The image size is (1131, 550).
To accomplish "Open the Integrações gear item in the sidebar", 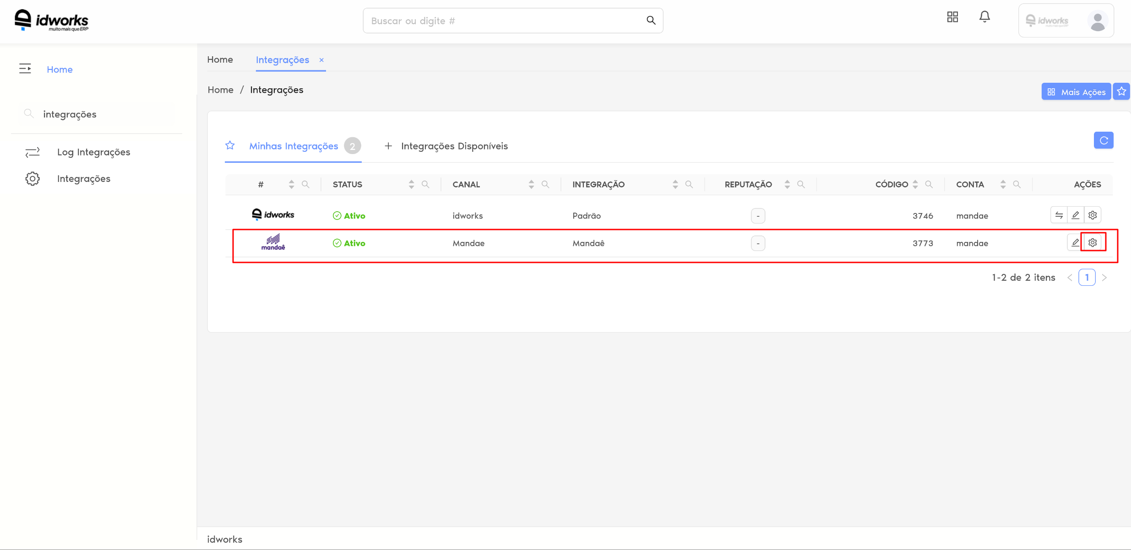I will (x=83, y=178).
